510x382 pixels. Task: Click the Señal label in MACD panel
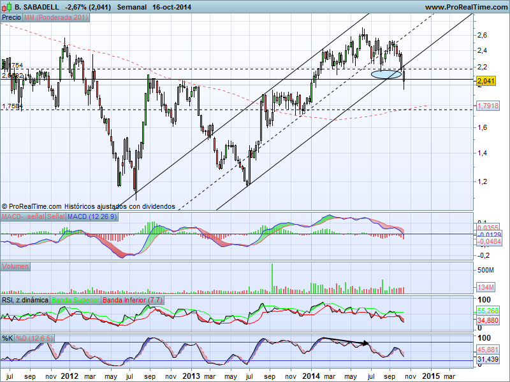click(x=56, y=216)
